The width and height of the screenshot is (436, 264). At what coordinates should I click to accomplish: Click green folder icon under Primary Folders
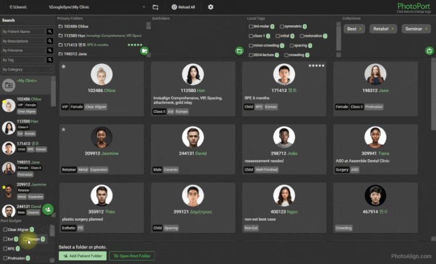click(x=144, y=51)
